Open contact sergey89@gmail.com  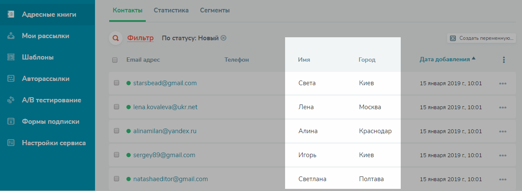tap(164, 155)
